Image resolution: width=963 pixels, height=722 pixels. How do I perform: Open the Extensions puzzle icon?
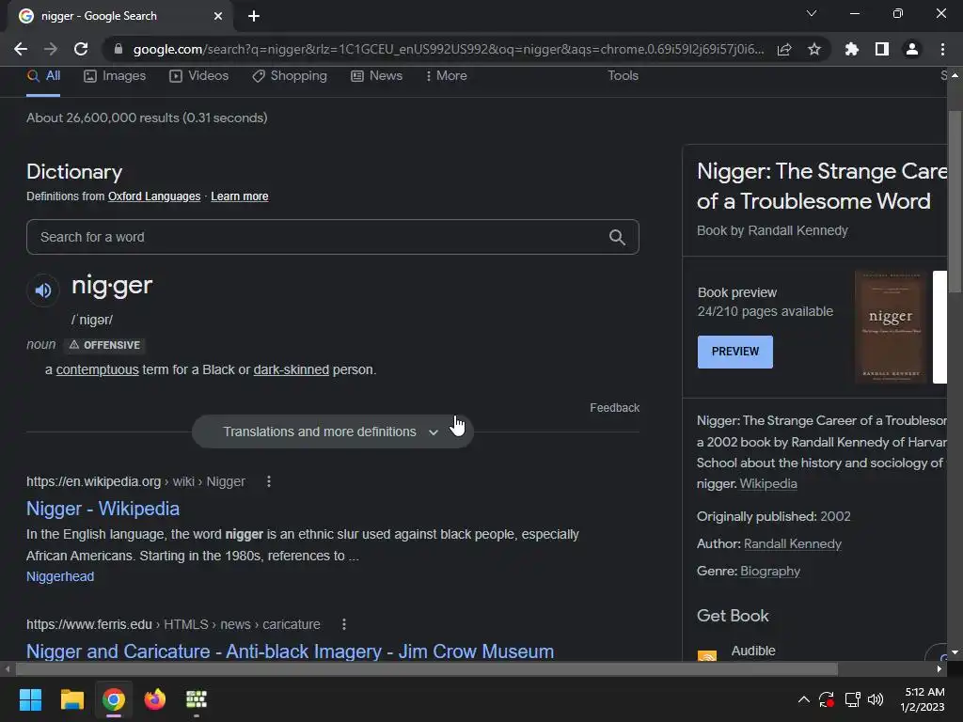852,49
